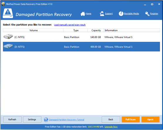Click the orange Open button
Screen dimensions: 163x130
[x=150, y=119]
